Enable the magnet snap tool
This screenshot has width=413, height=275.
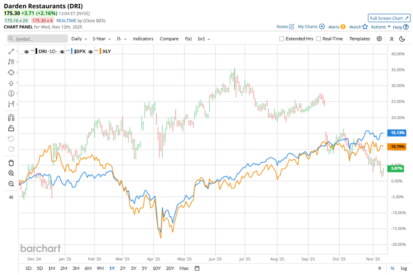(11, 118)
